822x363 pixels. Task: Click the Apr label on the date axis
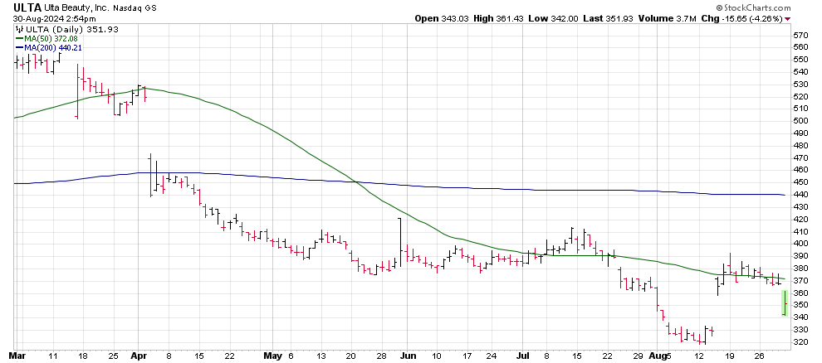[138, 356]
